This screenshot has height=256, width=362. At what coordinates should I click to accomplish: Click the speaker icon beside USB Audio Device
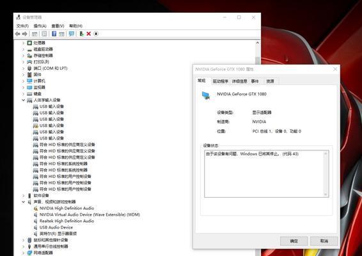click(36, 227)
